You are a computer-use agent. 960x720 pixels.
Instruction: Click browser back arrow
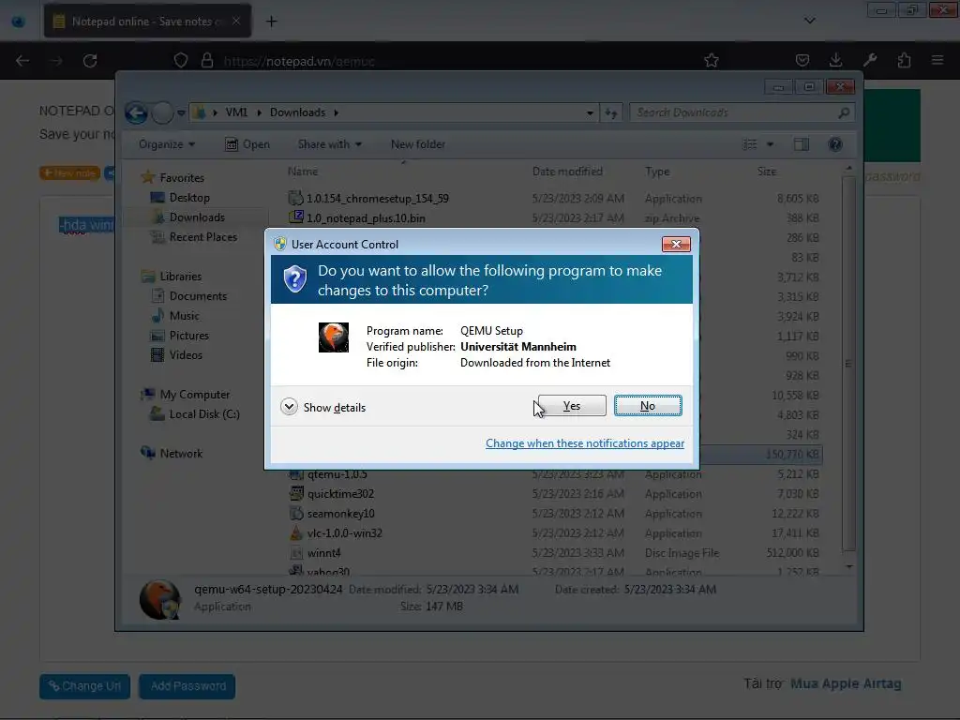[x=22, y=61]
